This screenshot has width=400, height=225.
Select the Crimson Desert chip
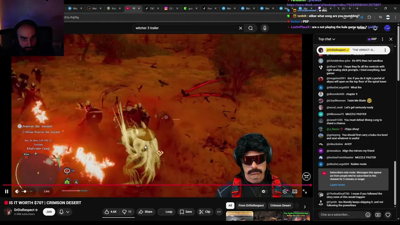280,205
